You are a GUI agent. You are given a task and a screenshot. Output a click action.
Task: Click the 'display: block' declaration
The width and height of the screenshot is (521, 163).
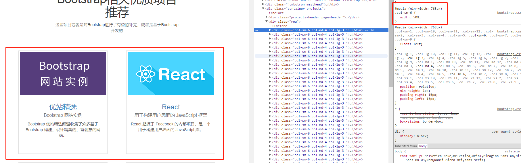414,136
